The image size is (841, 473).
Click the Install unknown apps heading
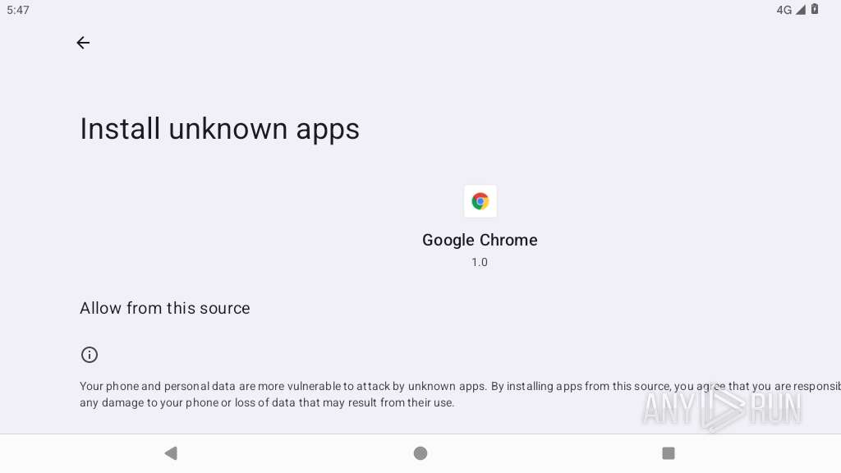(219, 129)
